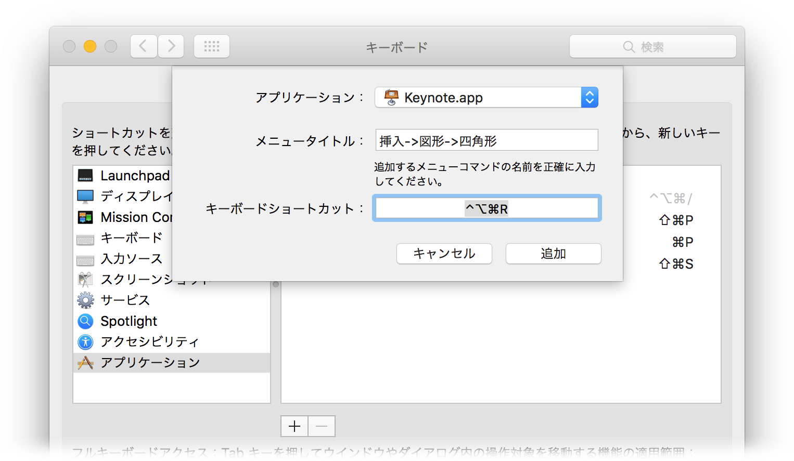This screenshot has width=794, height=461.
Task: Click the アクセシビリティ accessibility icon
Action: point(85,341)
